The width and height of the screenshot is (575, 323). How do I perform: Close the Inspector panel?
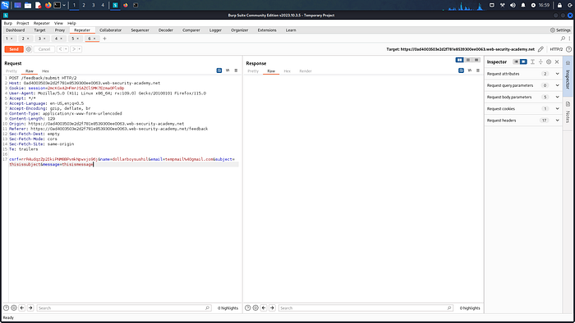(557, 61)
